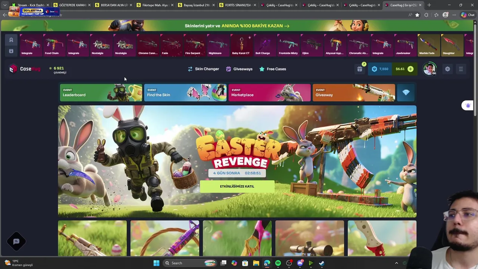Show hidden system tray icons

pos(397,263)
